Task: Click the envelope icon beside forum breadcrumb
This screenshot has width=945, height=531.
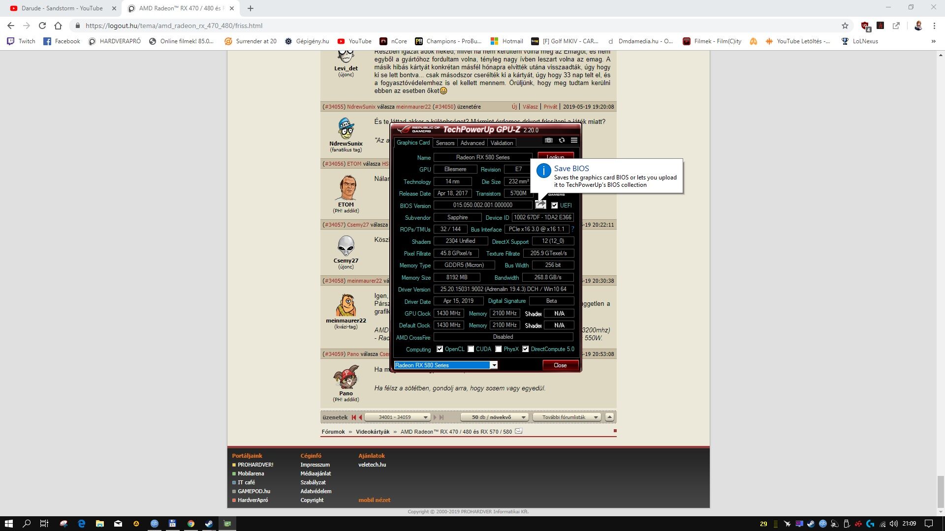Action: click(518, 431)
